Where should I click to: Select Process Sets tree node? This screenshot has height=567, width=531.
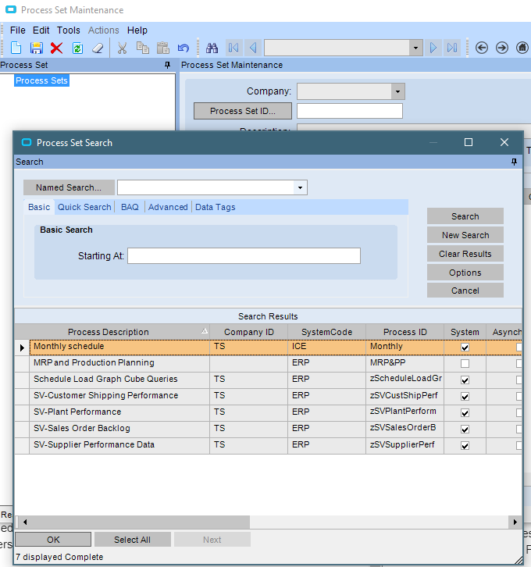[x=41, y=80]
